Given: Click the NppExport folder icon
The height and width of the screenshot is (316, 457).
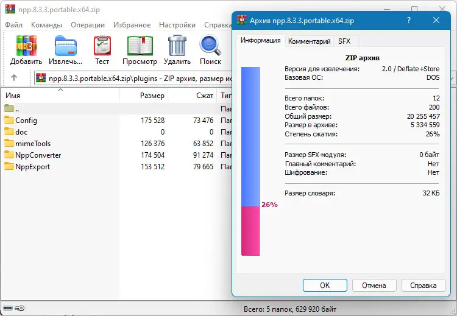Looking at the screenshot, I should click(x=9, y=167).
